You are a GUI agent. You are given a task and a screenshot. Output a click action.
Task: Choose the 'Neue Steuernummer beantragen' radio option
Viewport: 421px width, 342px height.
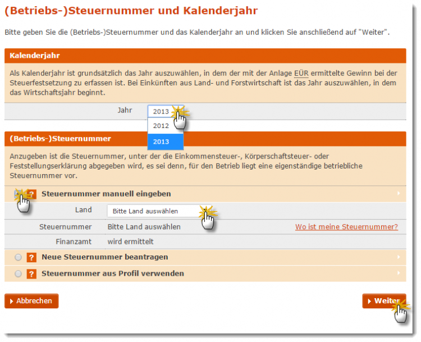pos(19,257)
